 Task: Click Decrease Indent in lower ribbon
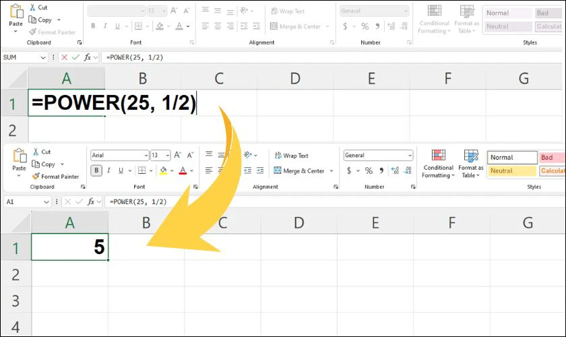pyautogui.click(x=248, y=170)
